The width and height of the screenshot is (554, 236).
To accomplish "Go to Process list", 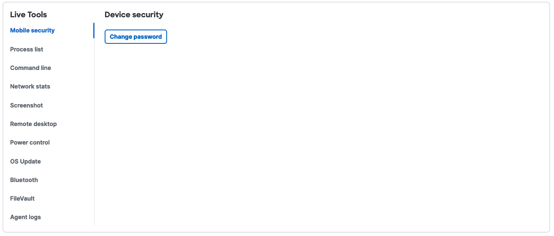I will click(x=27, y=49).
